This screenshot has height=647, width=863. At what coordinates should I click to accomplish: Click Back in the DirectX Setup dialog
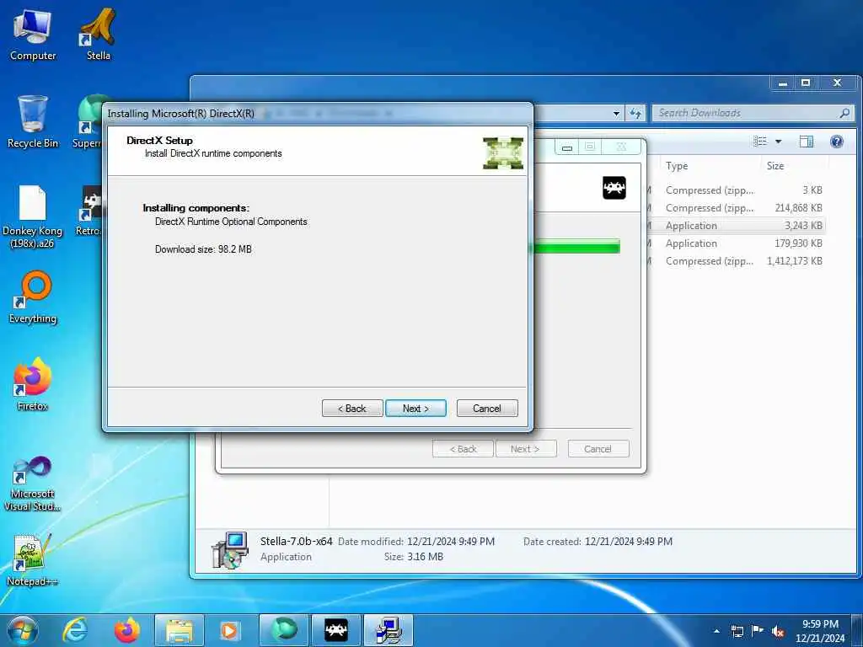tap(352, 409)
